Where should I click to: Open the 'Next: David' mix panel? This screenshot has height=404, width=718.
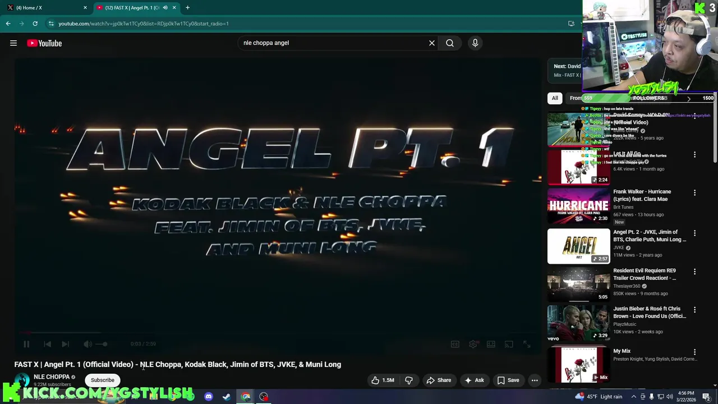[564, 70]
